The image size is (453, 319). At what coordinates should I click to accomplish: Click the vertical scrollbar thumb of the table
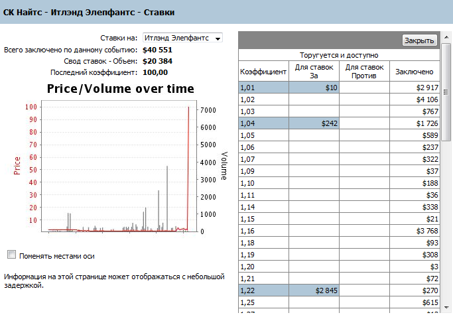point(447,93)
